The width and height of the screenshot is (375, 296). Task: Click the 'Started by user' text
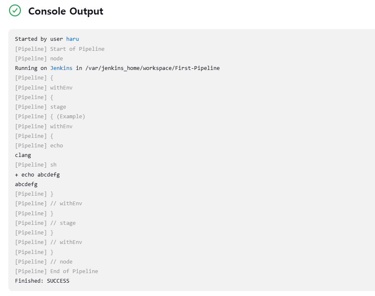click(x=39, y=39)
